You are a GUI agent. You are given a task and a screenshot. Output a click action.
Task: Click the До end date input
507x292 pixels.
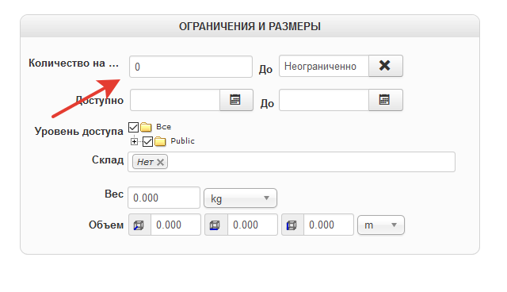coord(324,100)
